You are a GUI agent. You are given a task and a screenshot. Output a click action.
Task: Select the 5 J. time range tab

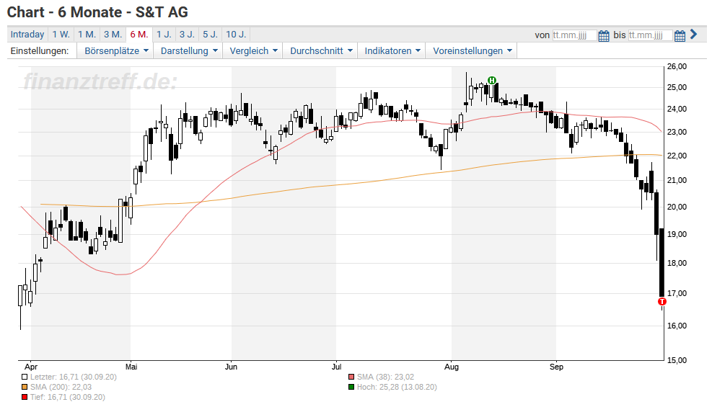210,35
